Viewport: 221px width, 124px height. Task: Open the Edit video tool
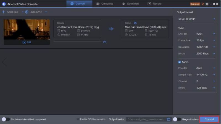pos(27,42)
